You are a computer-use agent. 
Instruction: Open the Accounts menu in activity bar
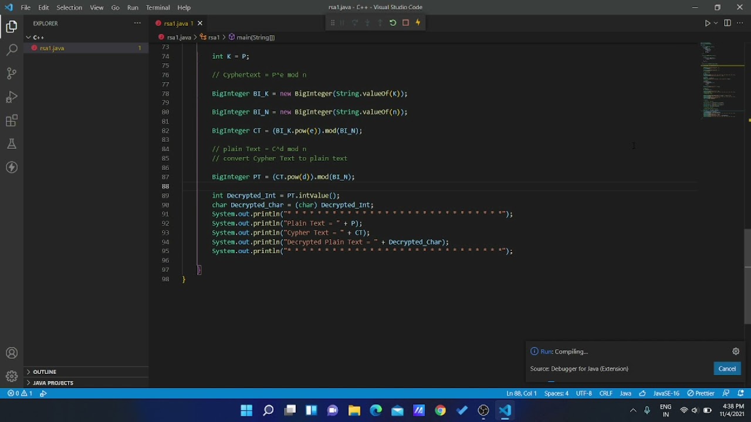coord(12,353)
